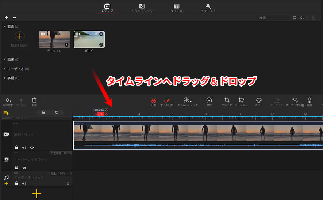Select the ビーチ video thumbnail
This screenshot has height=200, width=323.
pyautogui.click(x=89, y=40)
